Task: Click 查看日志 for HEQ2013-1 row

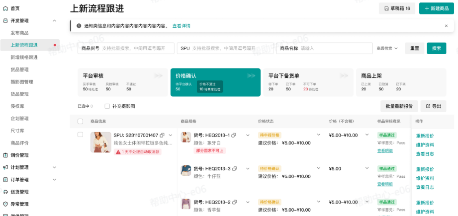Action: click(425, 154)
